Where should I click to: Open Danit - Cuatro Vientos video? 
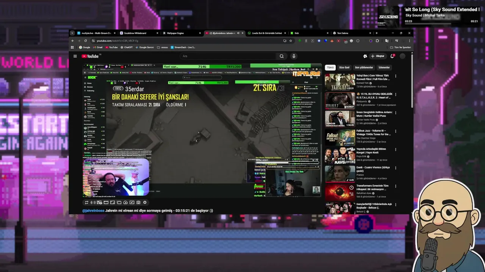tap(340, 174)
